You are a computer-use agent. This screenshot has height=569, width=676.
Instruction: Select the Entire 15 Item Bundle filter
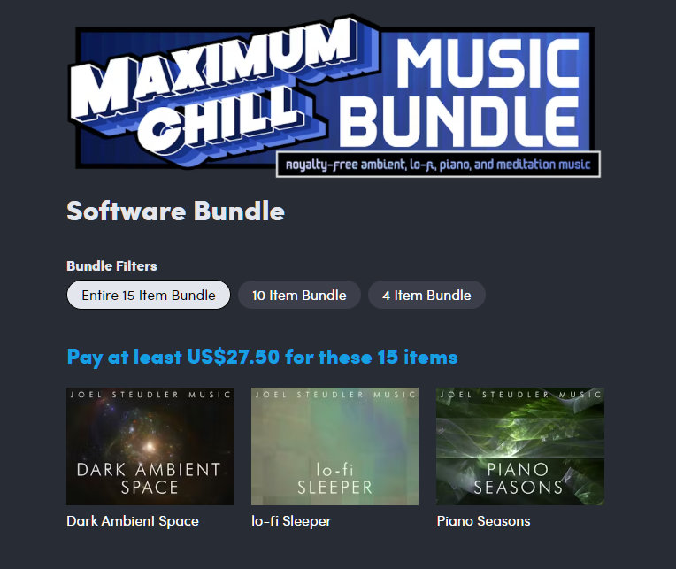pos(149,295)
